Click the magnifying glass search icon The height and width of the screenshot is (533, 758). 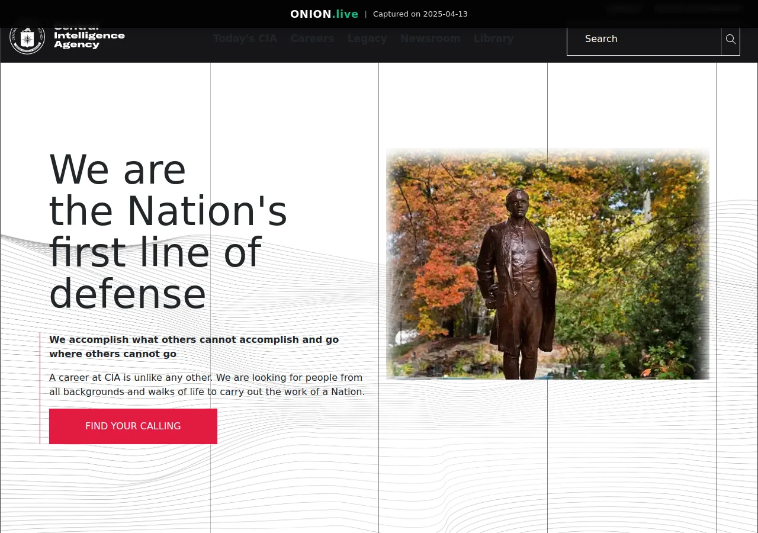point(731,39)
